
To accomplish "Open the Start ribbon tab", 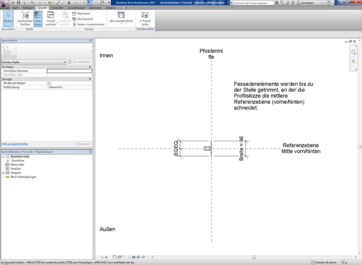I will coord(15,8).
